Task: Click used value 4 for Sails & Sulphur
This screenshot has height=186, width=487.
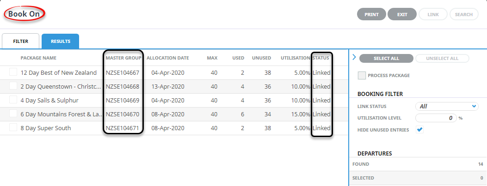Action: coord(242,100)
